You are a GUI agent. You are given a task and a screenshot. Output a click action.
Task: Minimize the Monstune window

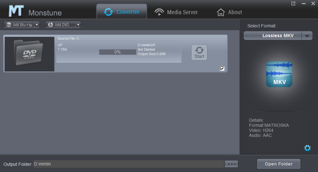coord(303,4)
